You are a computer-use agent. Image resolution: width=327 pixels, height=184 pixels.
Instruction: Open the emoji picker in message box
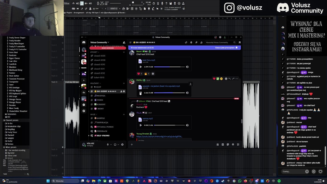(x=233, y=145)
